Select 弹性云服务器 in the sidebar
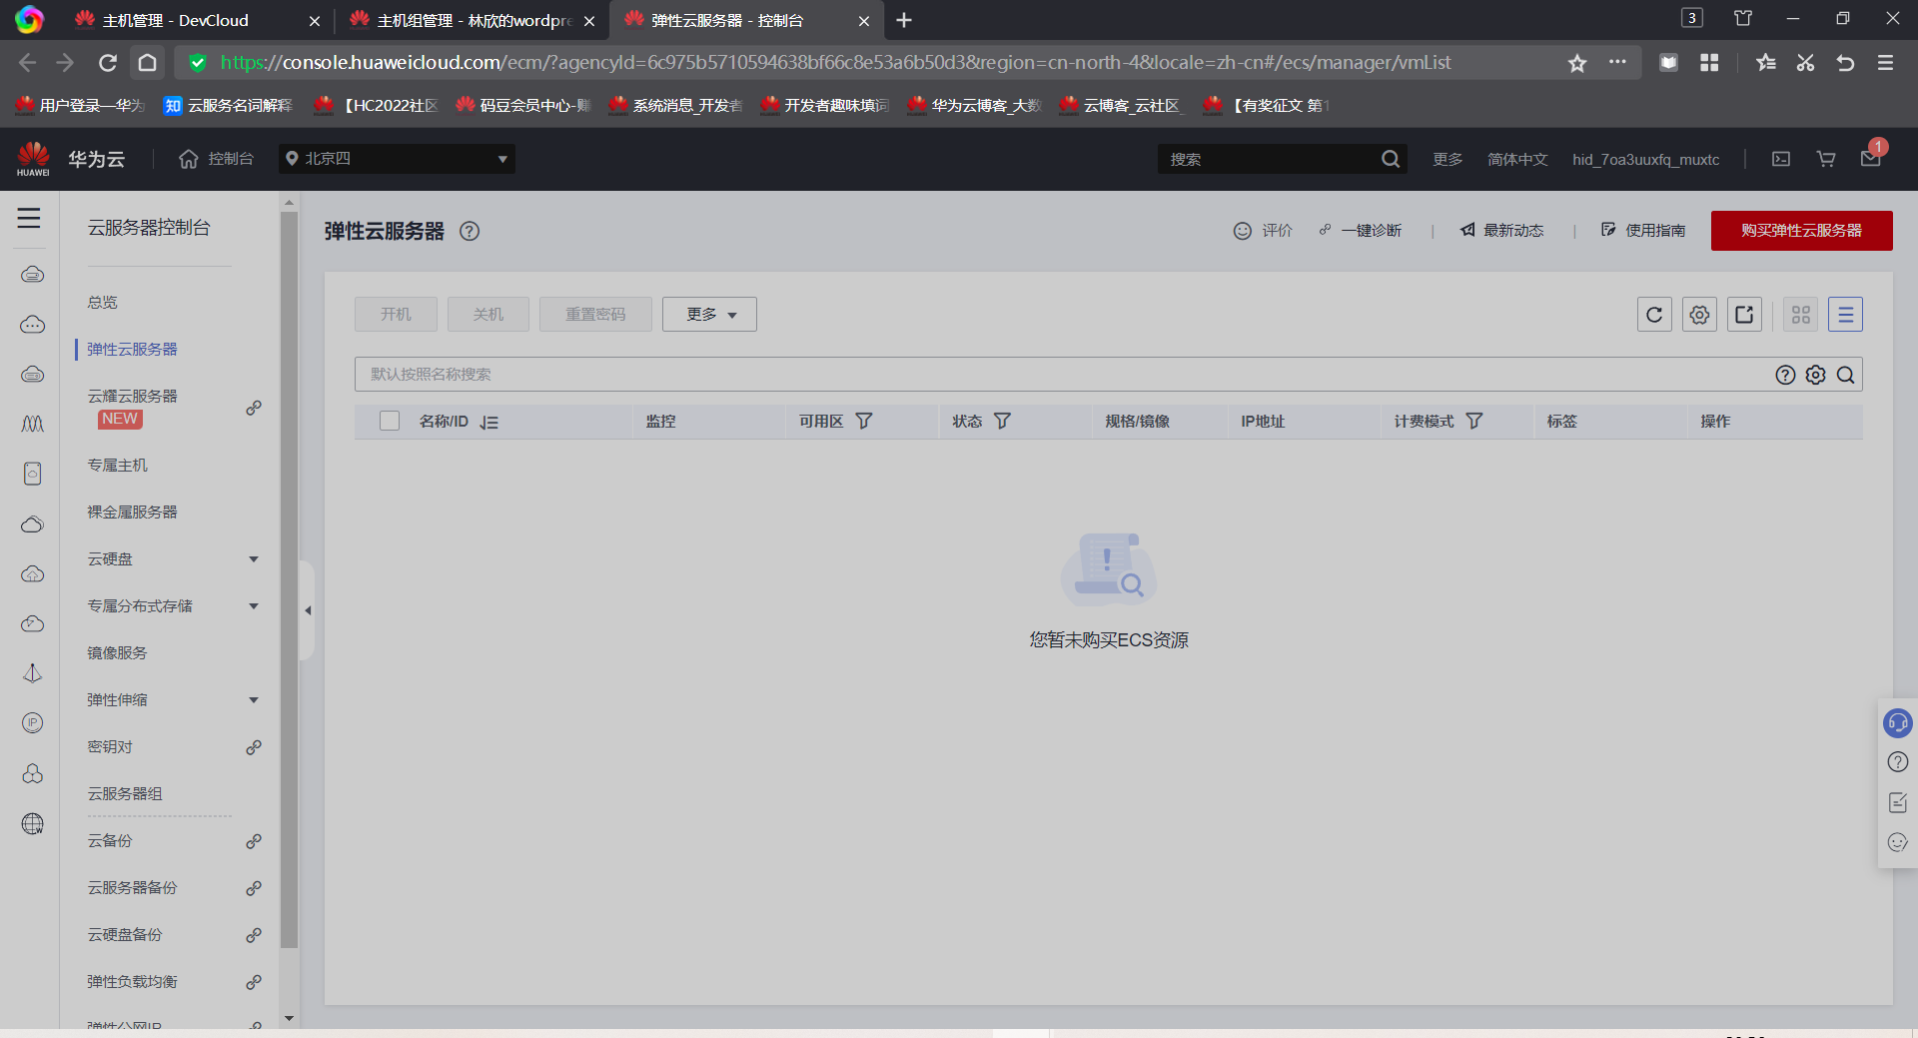 pyautogui.click(x=132, y=350)
